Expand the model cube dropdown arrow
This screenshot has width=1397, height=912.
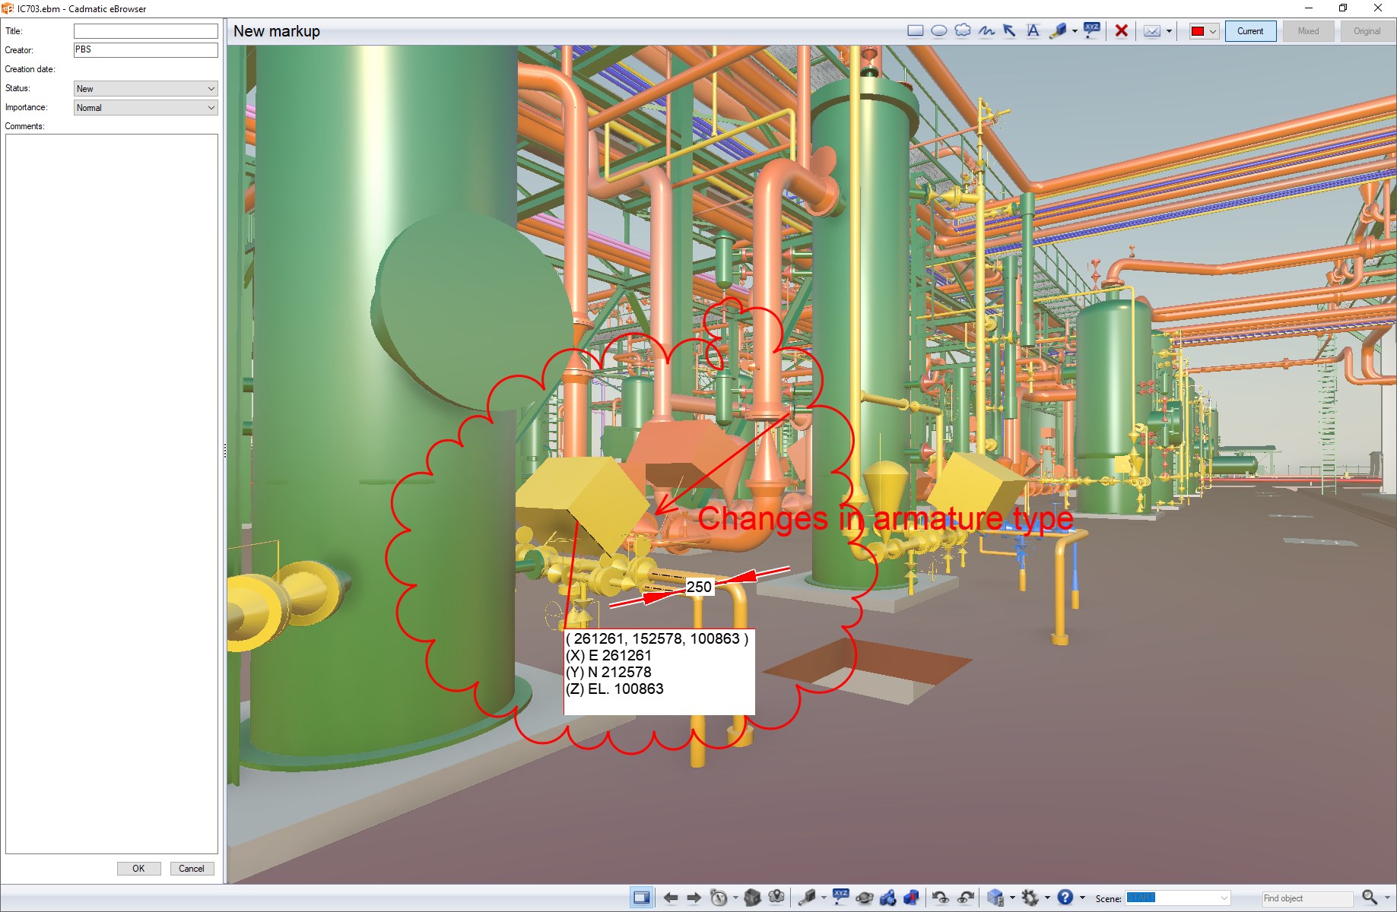point(1012,898)
